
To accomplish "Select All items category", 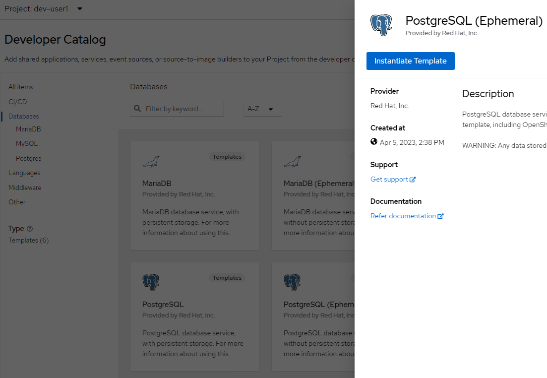I will point(21,87).
